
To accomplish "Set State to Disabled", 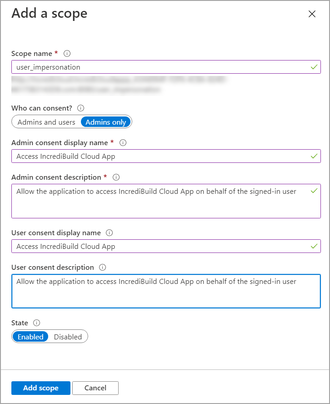I will pos(68,337).
